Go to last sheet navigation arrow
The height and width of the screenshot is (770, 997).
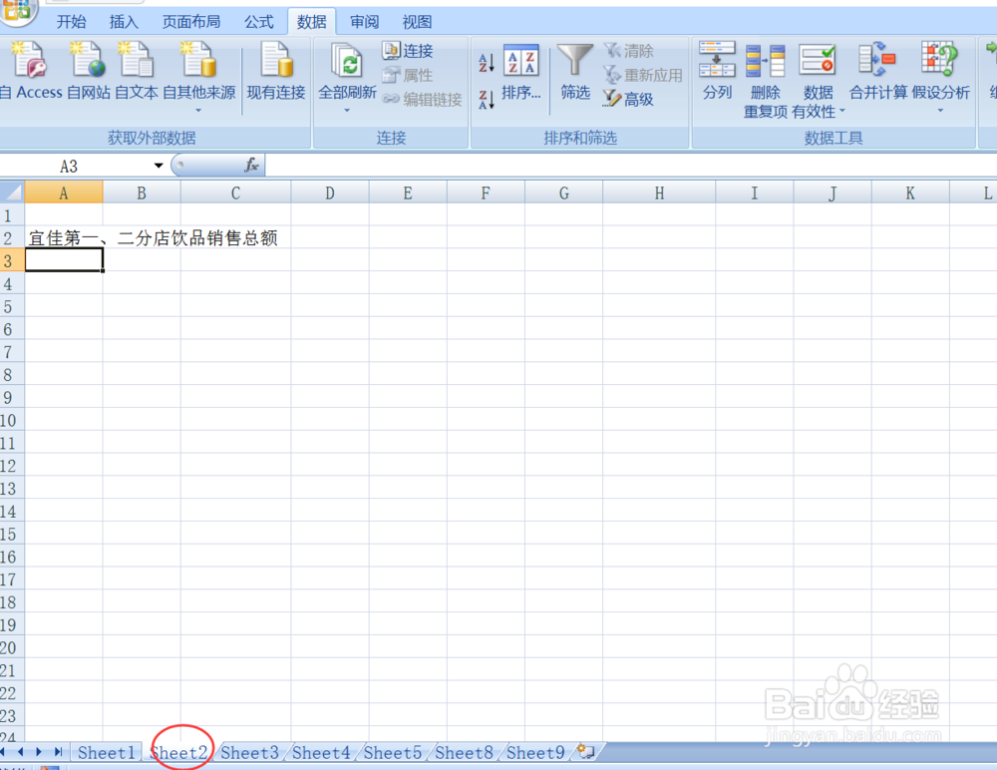58,752
